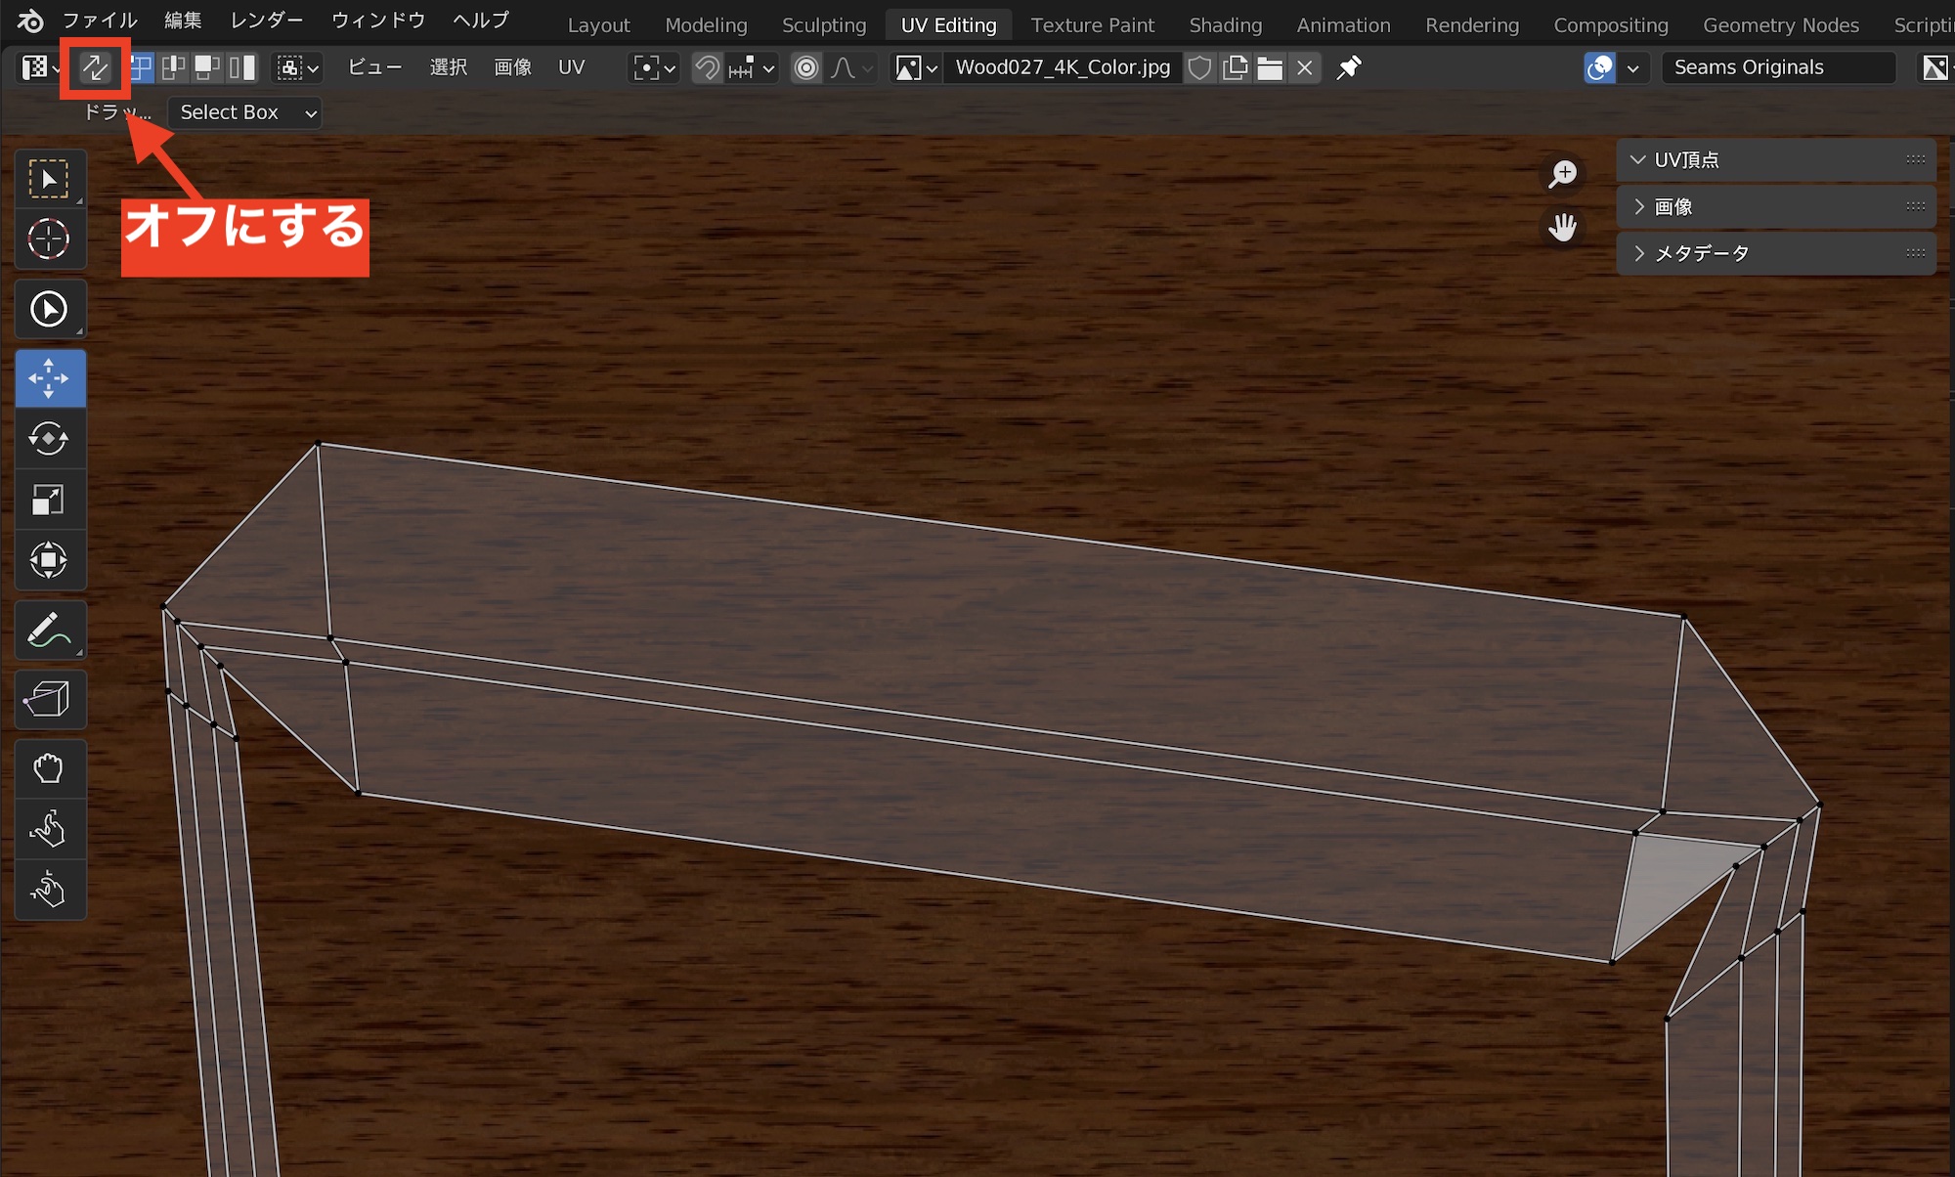Select the Rip Region tool
Screen dimensions: 1955x1177
click(x=49, y=699)
